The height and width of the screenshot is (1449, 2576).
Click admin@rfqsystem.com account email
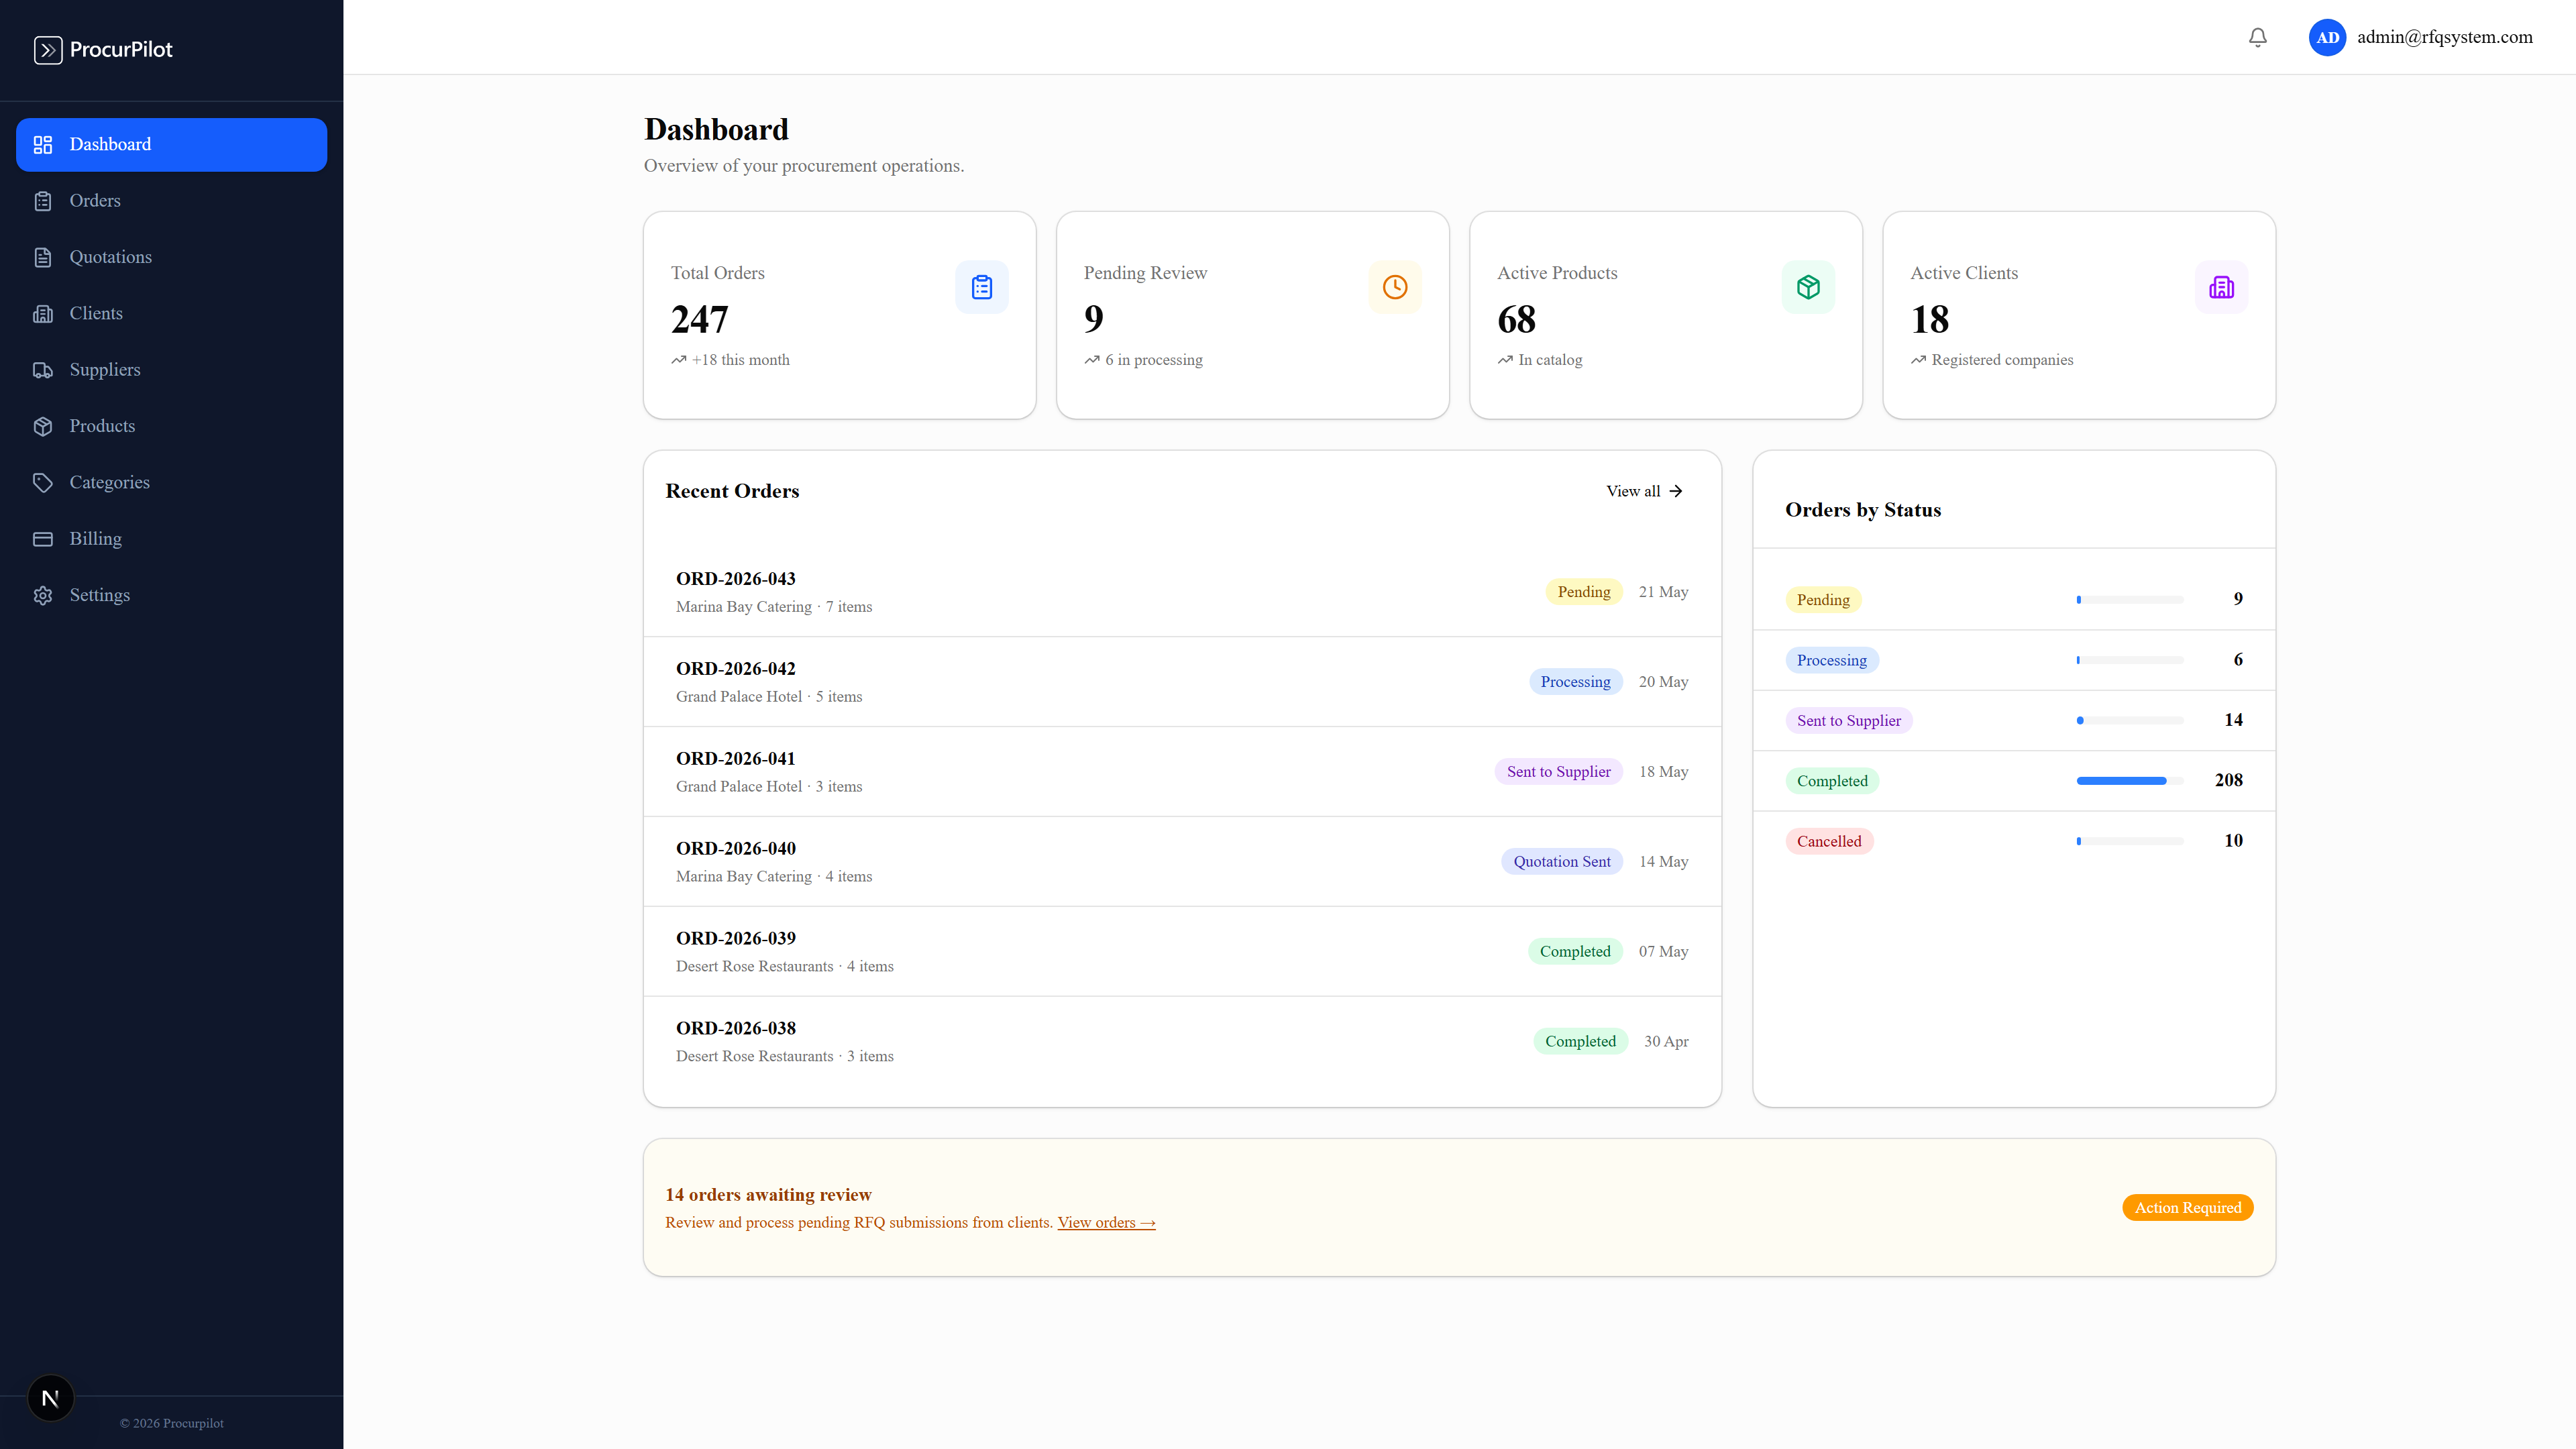click(x=2444, y=37)
